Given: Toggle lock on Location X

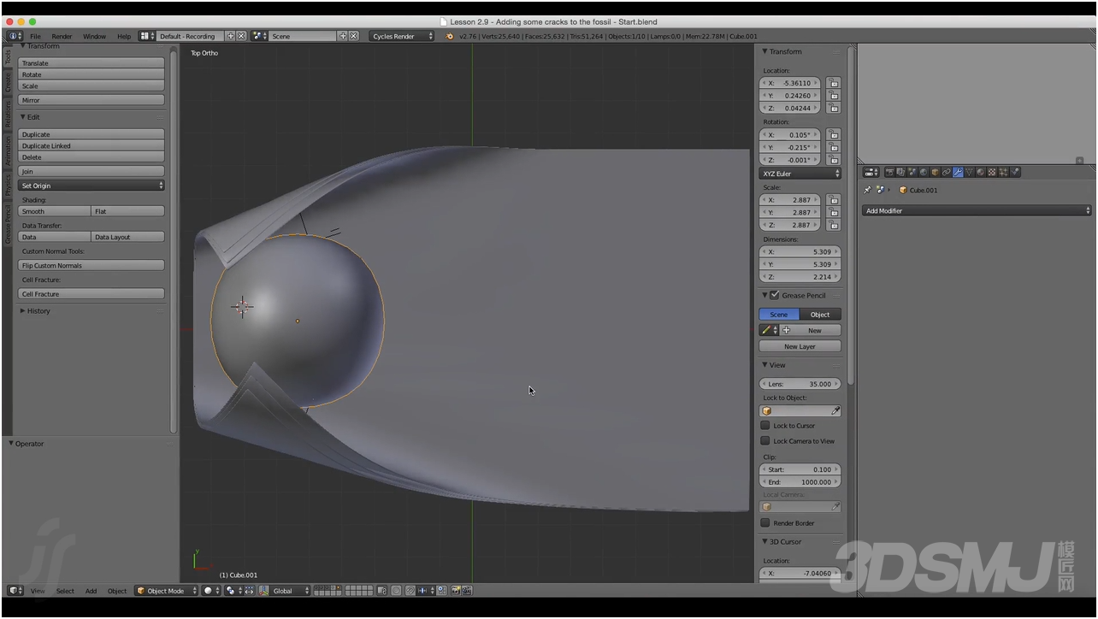Looking at the screenshot, I should click(x=833, y=83).
